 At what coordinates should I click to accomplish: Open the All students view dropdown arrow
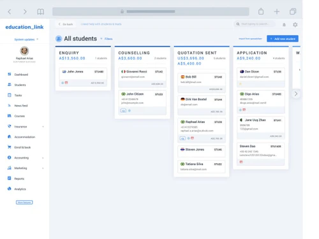pyautogui.click(x=101, y=39)
